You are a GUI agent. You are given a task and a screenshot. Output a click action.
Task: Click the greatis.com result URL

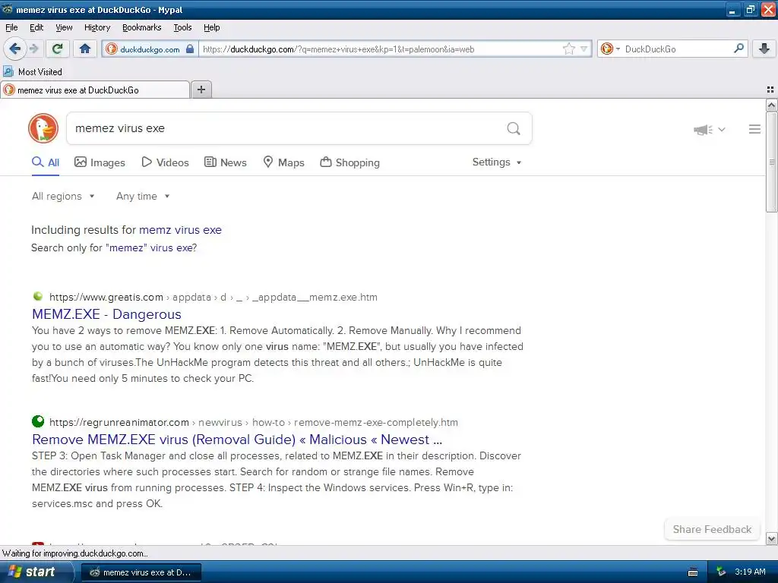tap(213, 298)
